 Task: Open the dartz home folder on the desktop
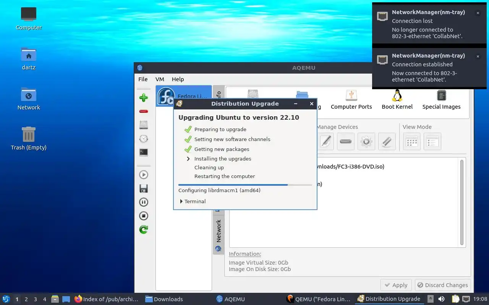tap(29, 59)
